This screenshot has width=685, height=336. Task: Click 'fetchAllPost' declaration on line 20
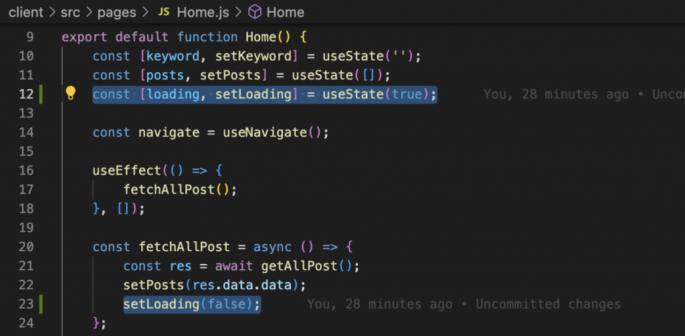pos(185,247)
